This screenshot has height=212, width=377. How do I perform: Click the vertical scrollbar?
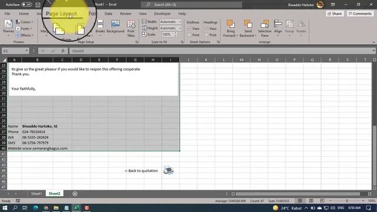(x=375, y=155)
